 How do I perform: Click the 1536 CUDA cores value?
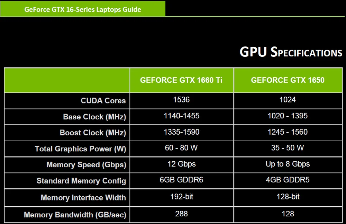pyautogui.click(x=181, y=100)
